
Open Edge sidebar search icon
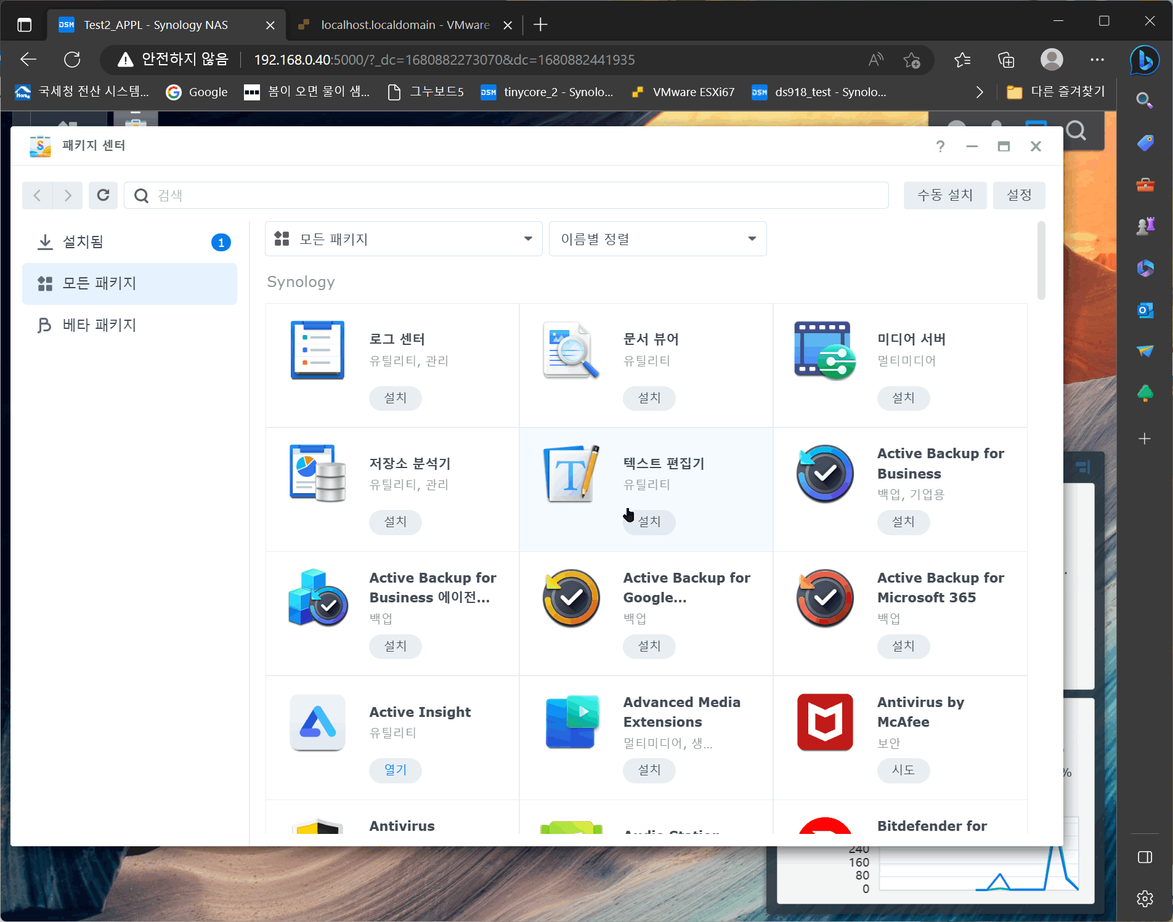coord(1145,100)
